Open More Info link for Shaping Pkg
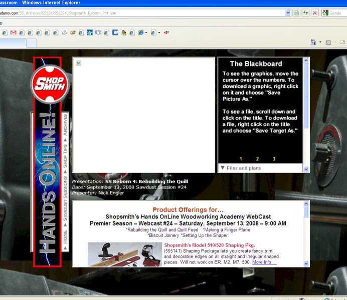347x300 pixels. click(264, 262)
